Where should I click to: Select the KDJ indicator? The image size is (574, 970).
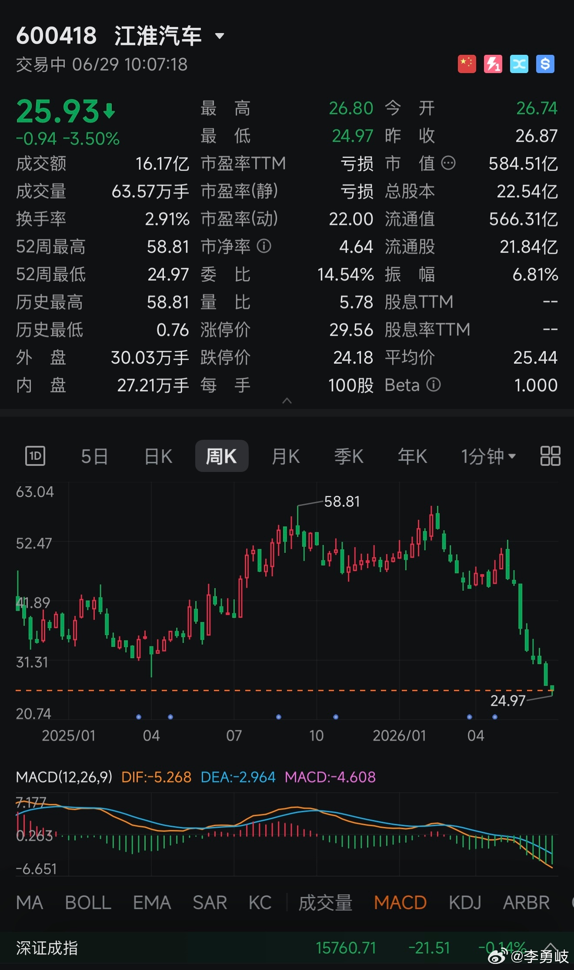tap(465, 903)
